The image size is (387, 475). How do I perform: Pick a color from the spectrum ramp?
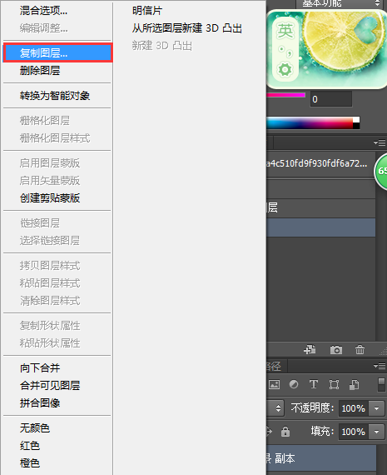click(310, 123)
